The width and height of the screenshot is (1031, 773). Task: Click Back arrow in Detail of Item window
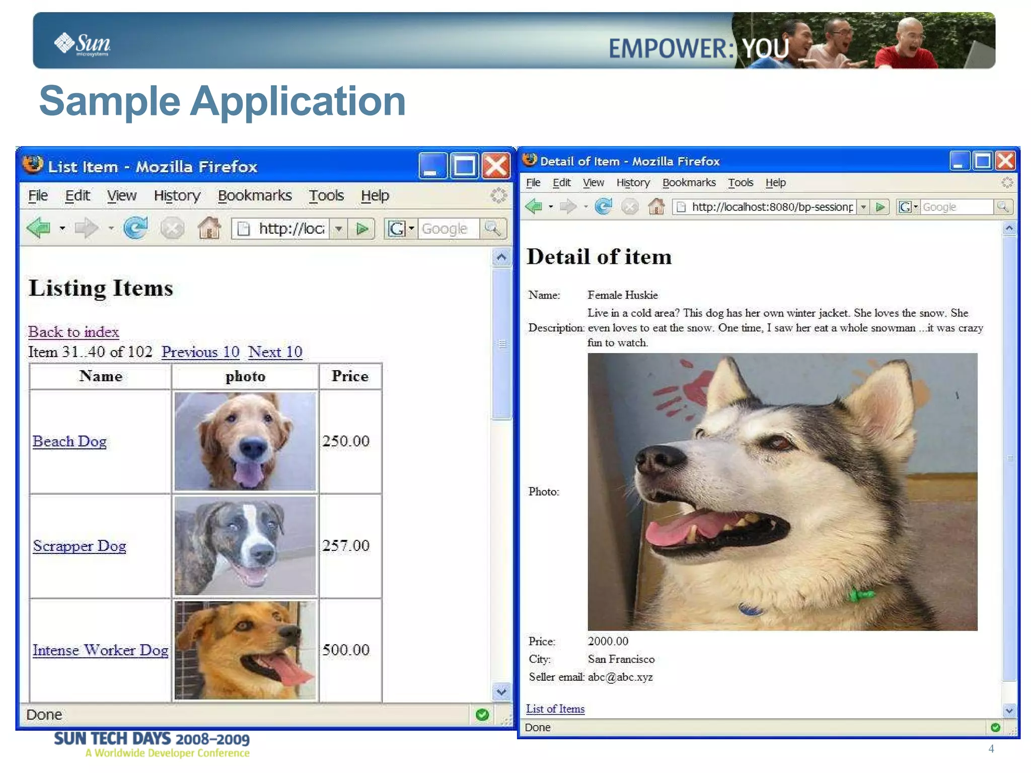click(534, 206)
